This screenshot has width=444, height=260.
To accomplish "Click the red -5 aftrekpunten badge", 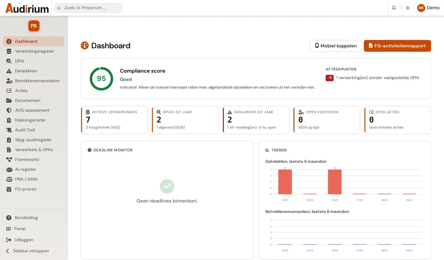I will click(330, 78).
